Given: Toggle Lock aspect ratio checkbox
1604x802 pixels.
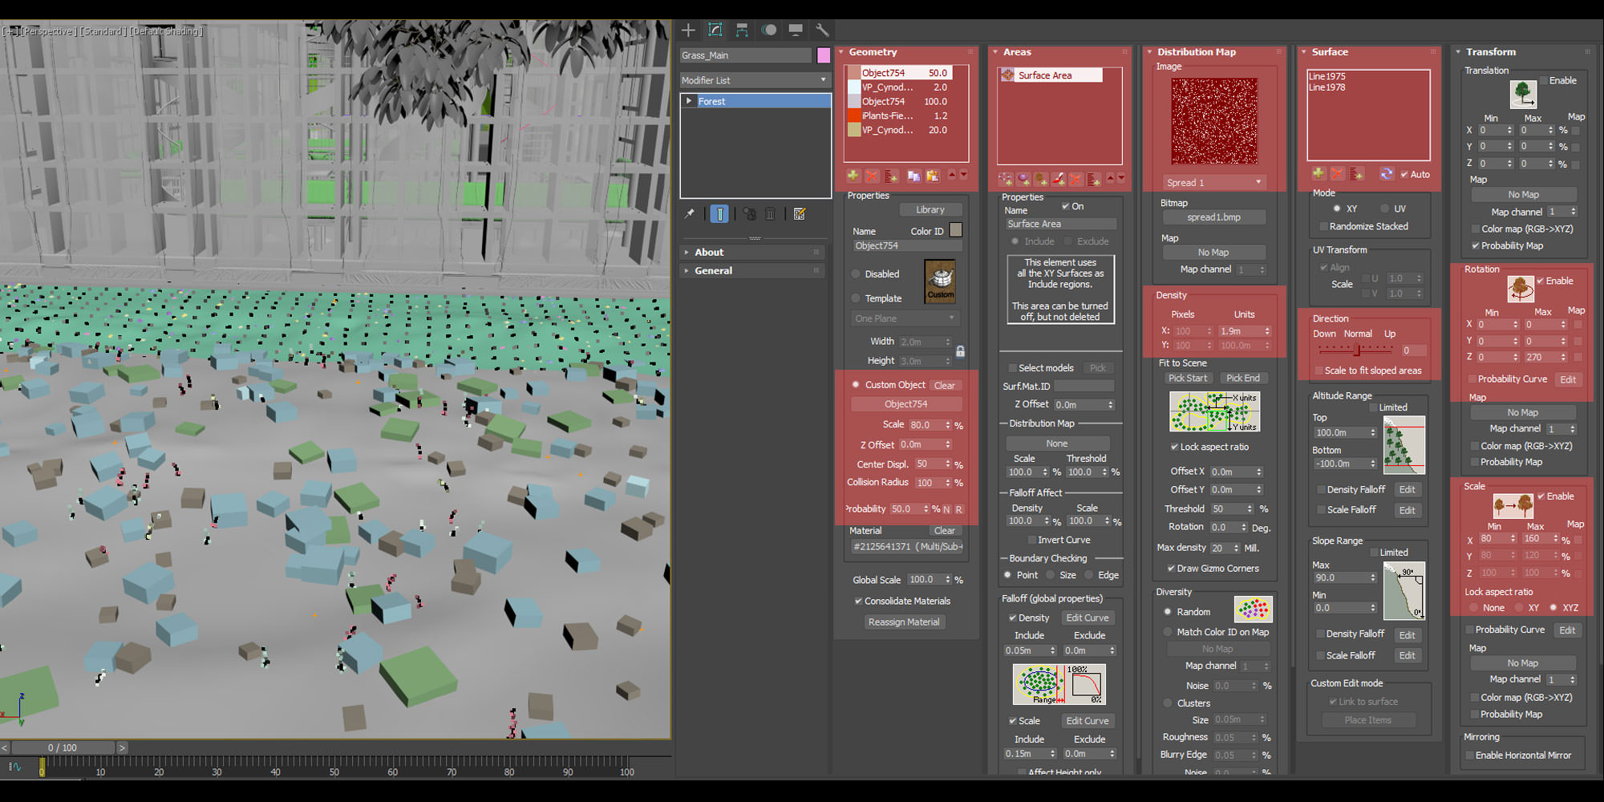Looking at the screenshot, I should [1174, 448].
